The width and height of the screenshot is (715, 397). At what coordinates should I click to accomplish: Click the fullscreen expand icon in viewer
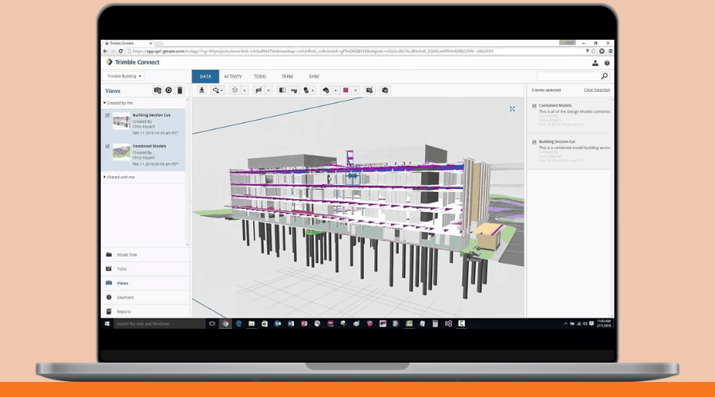click(512, 109)
